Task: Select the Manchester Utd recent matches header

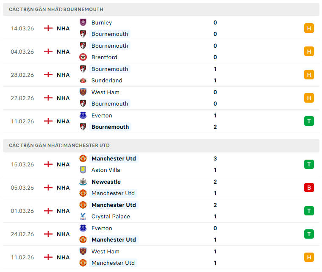Action: [59, 145]
